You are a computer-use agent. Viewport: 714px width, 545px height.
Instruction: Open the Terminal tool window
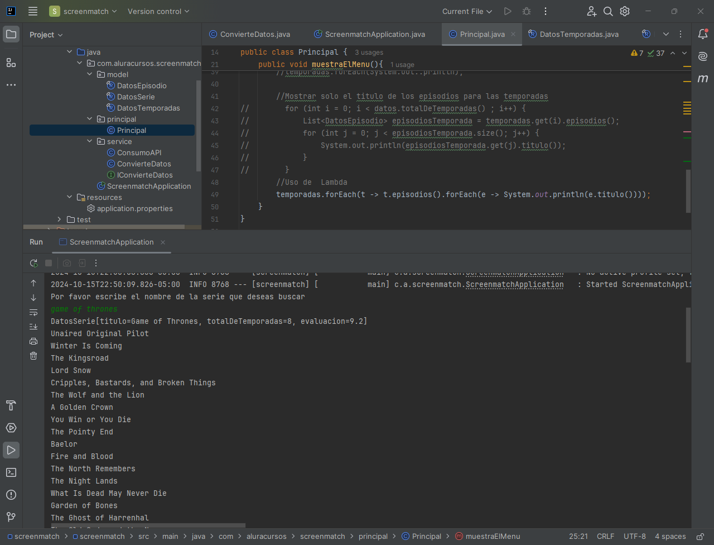click(11, 472)
